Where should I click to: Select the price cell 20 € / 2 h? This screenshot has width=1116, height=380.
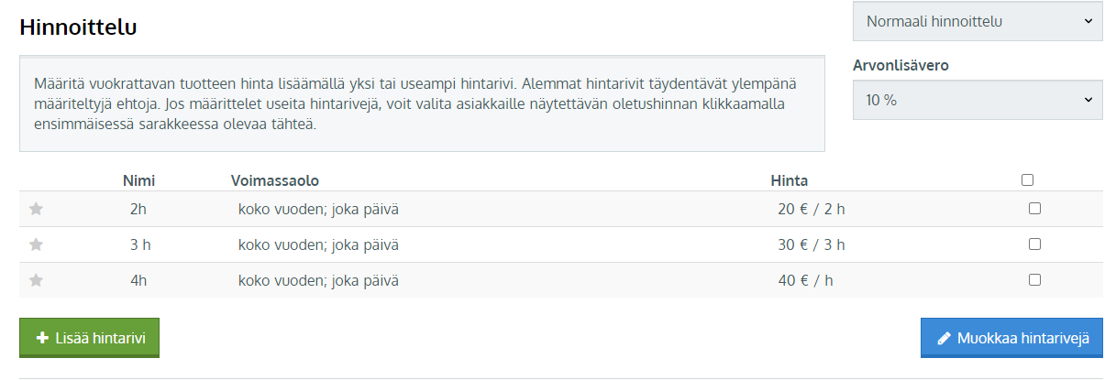click(812, 209)
